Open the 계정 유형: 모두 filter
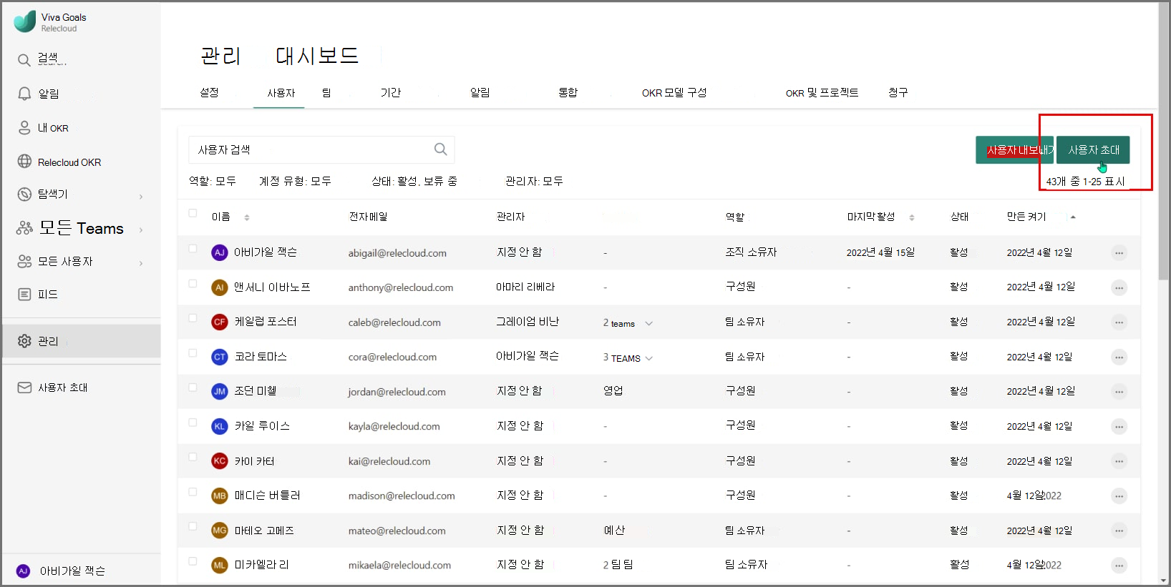The height and width of the screenshot is (587, 1171). [x=295, y=181]
